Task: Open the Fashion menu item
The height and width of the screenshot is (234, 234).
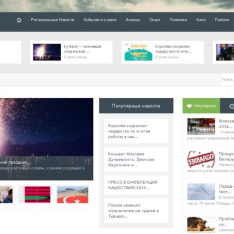Action: tap(222, 19)
